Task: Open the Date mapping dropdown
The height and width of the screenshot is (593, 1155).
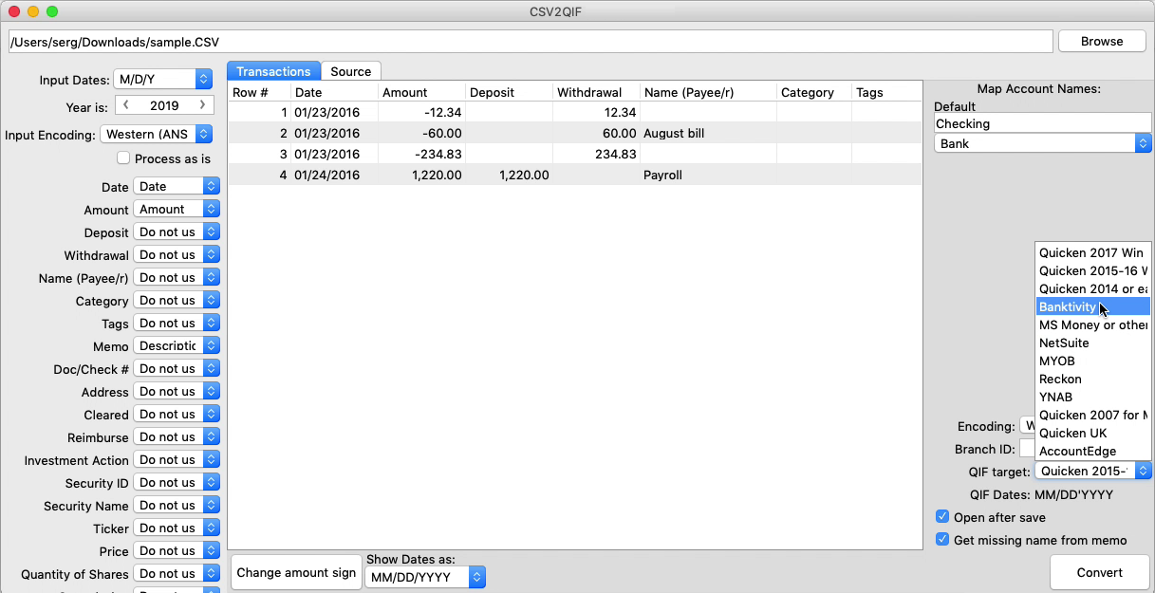Action: point(177,187)
